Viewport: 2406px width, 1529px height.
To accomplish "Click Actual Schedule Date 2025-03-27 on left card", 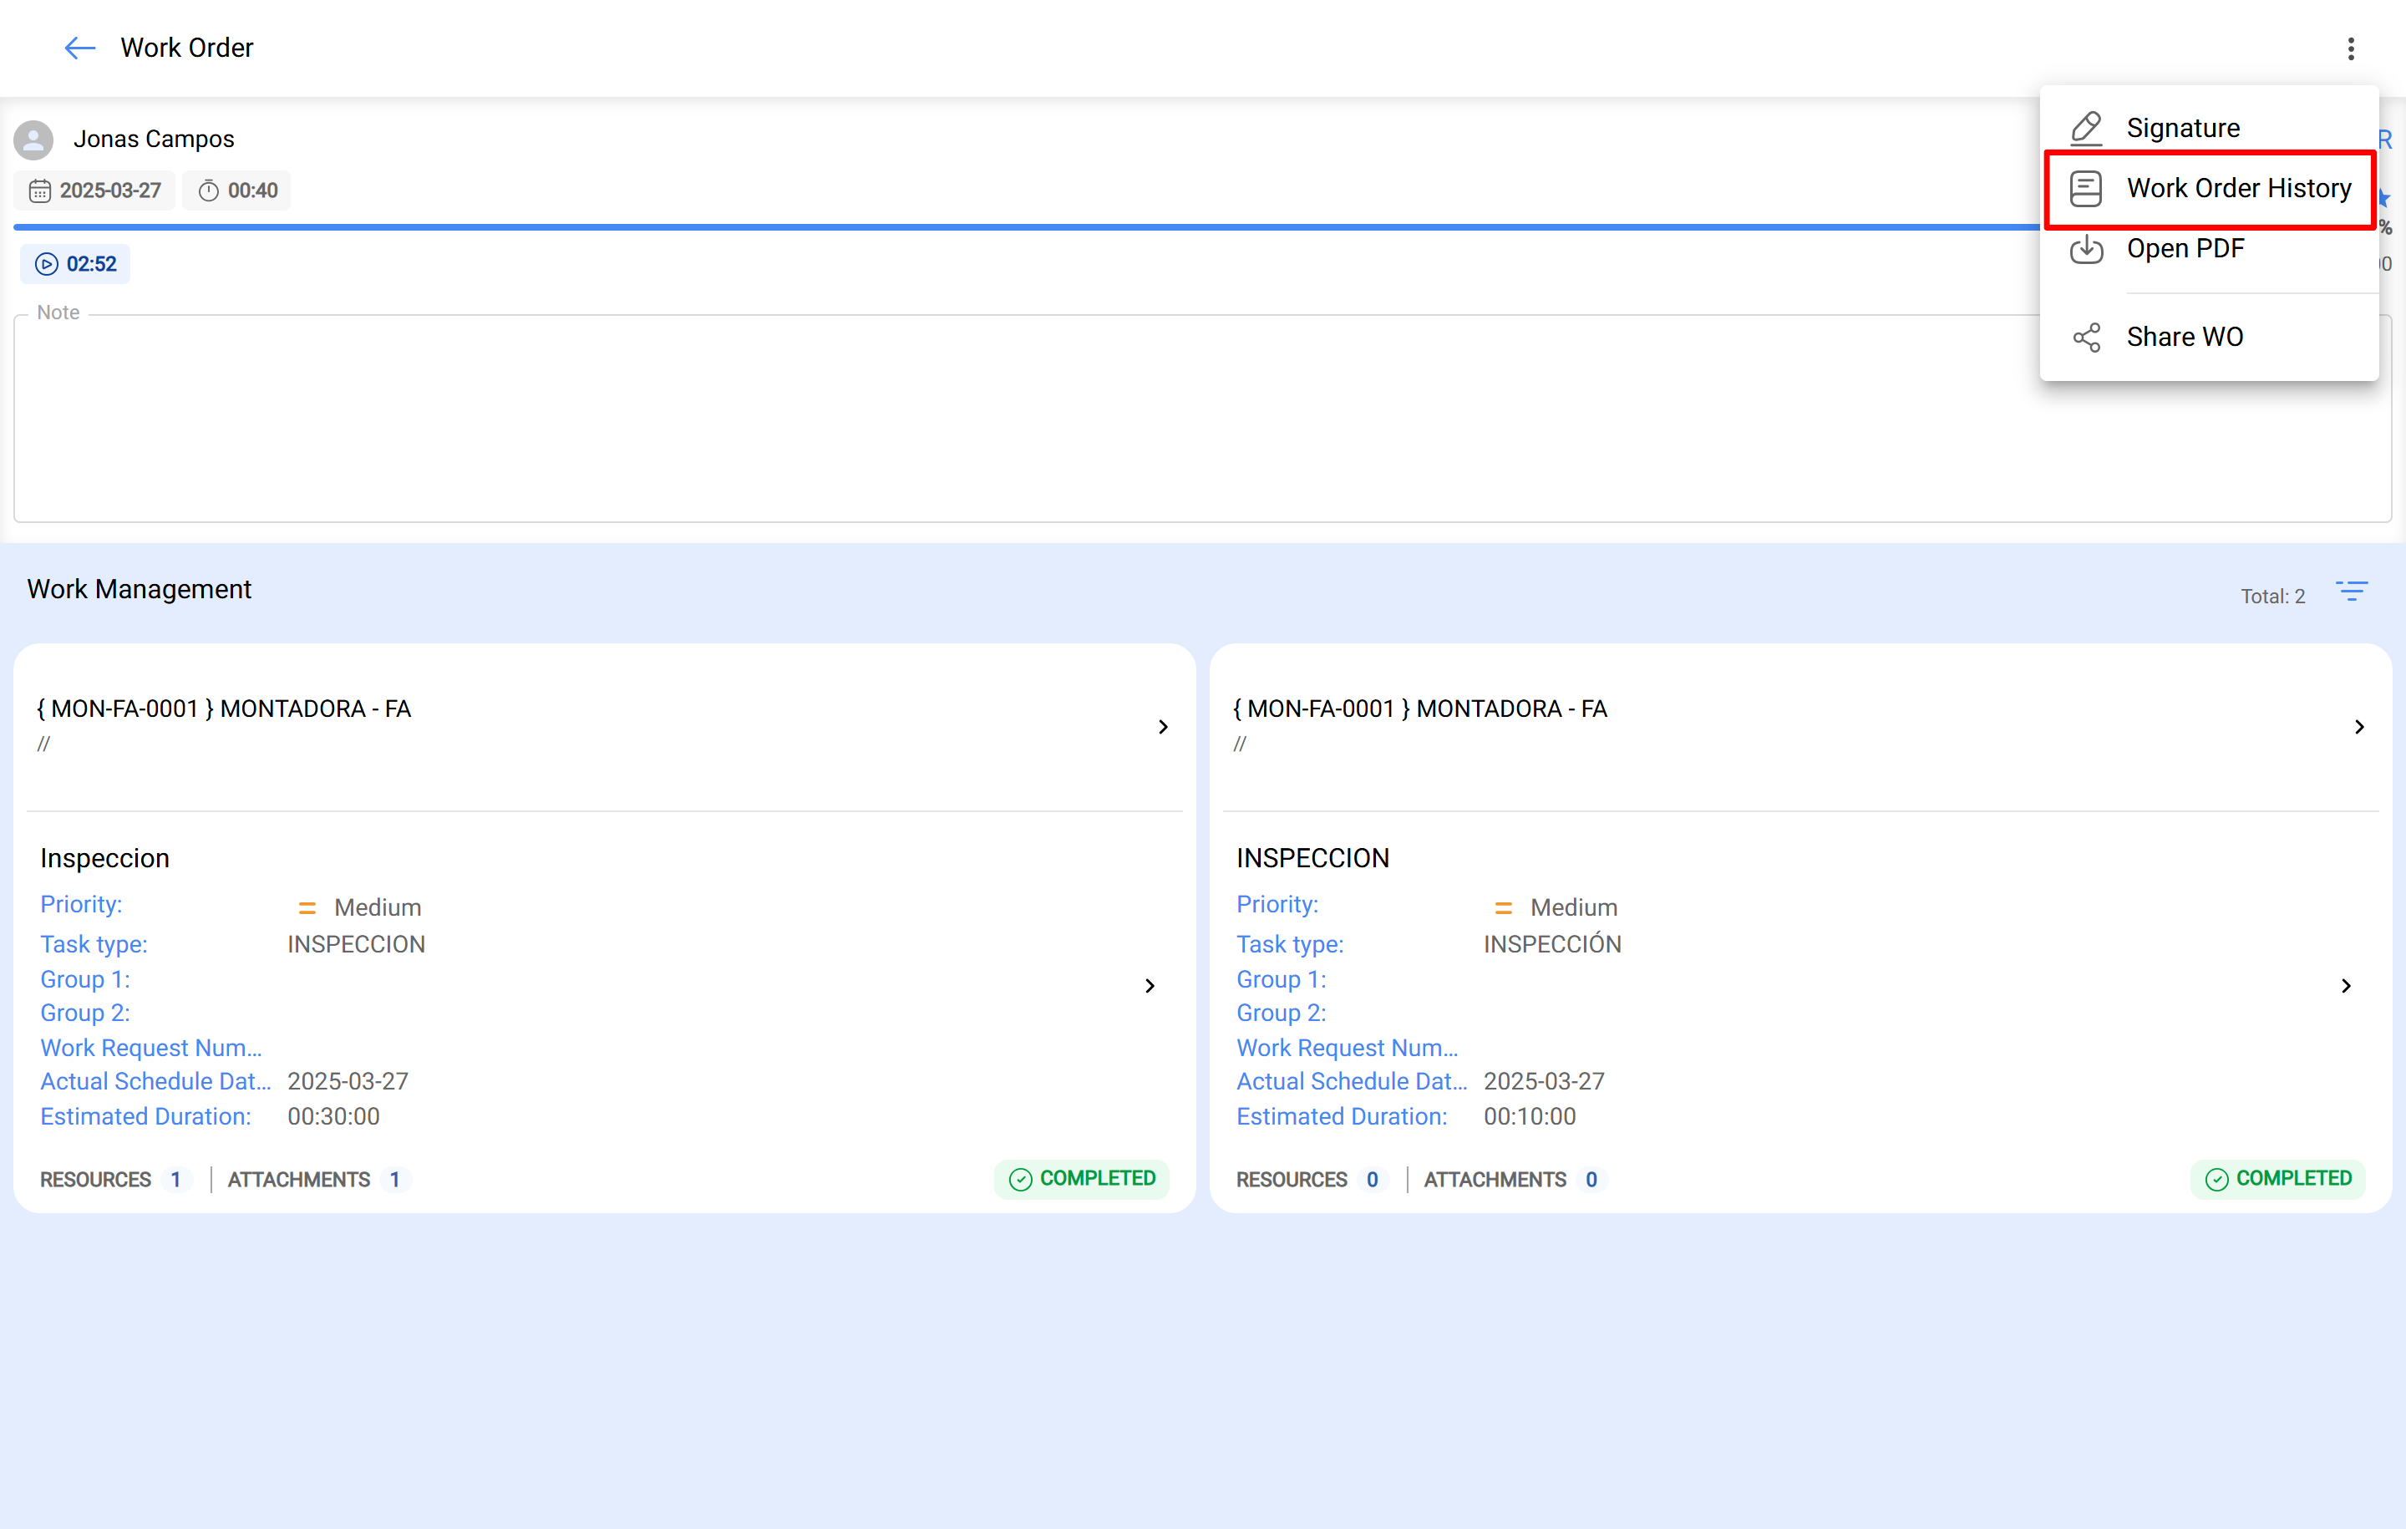I will coord(348,1082).
